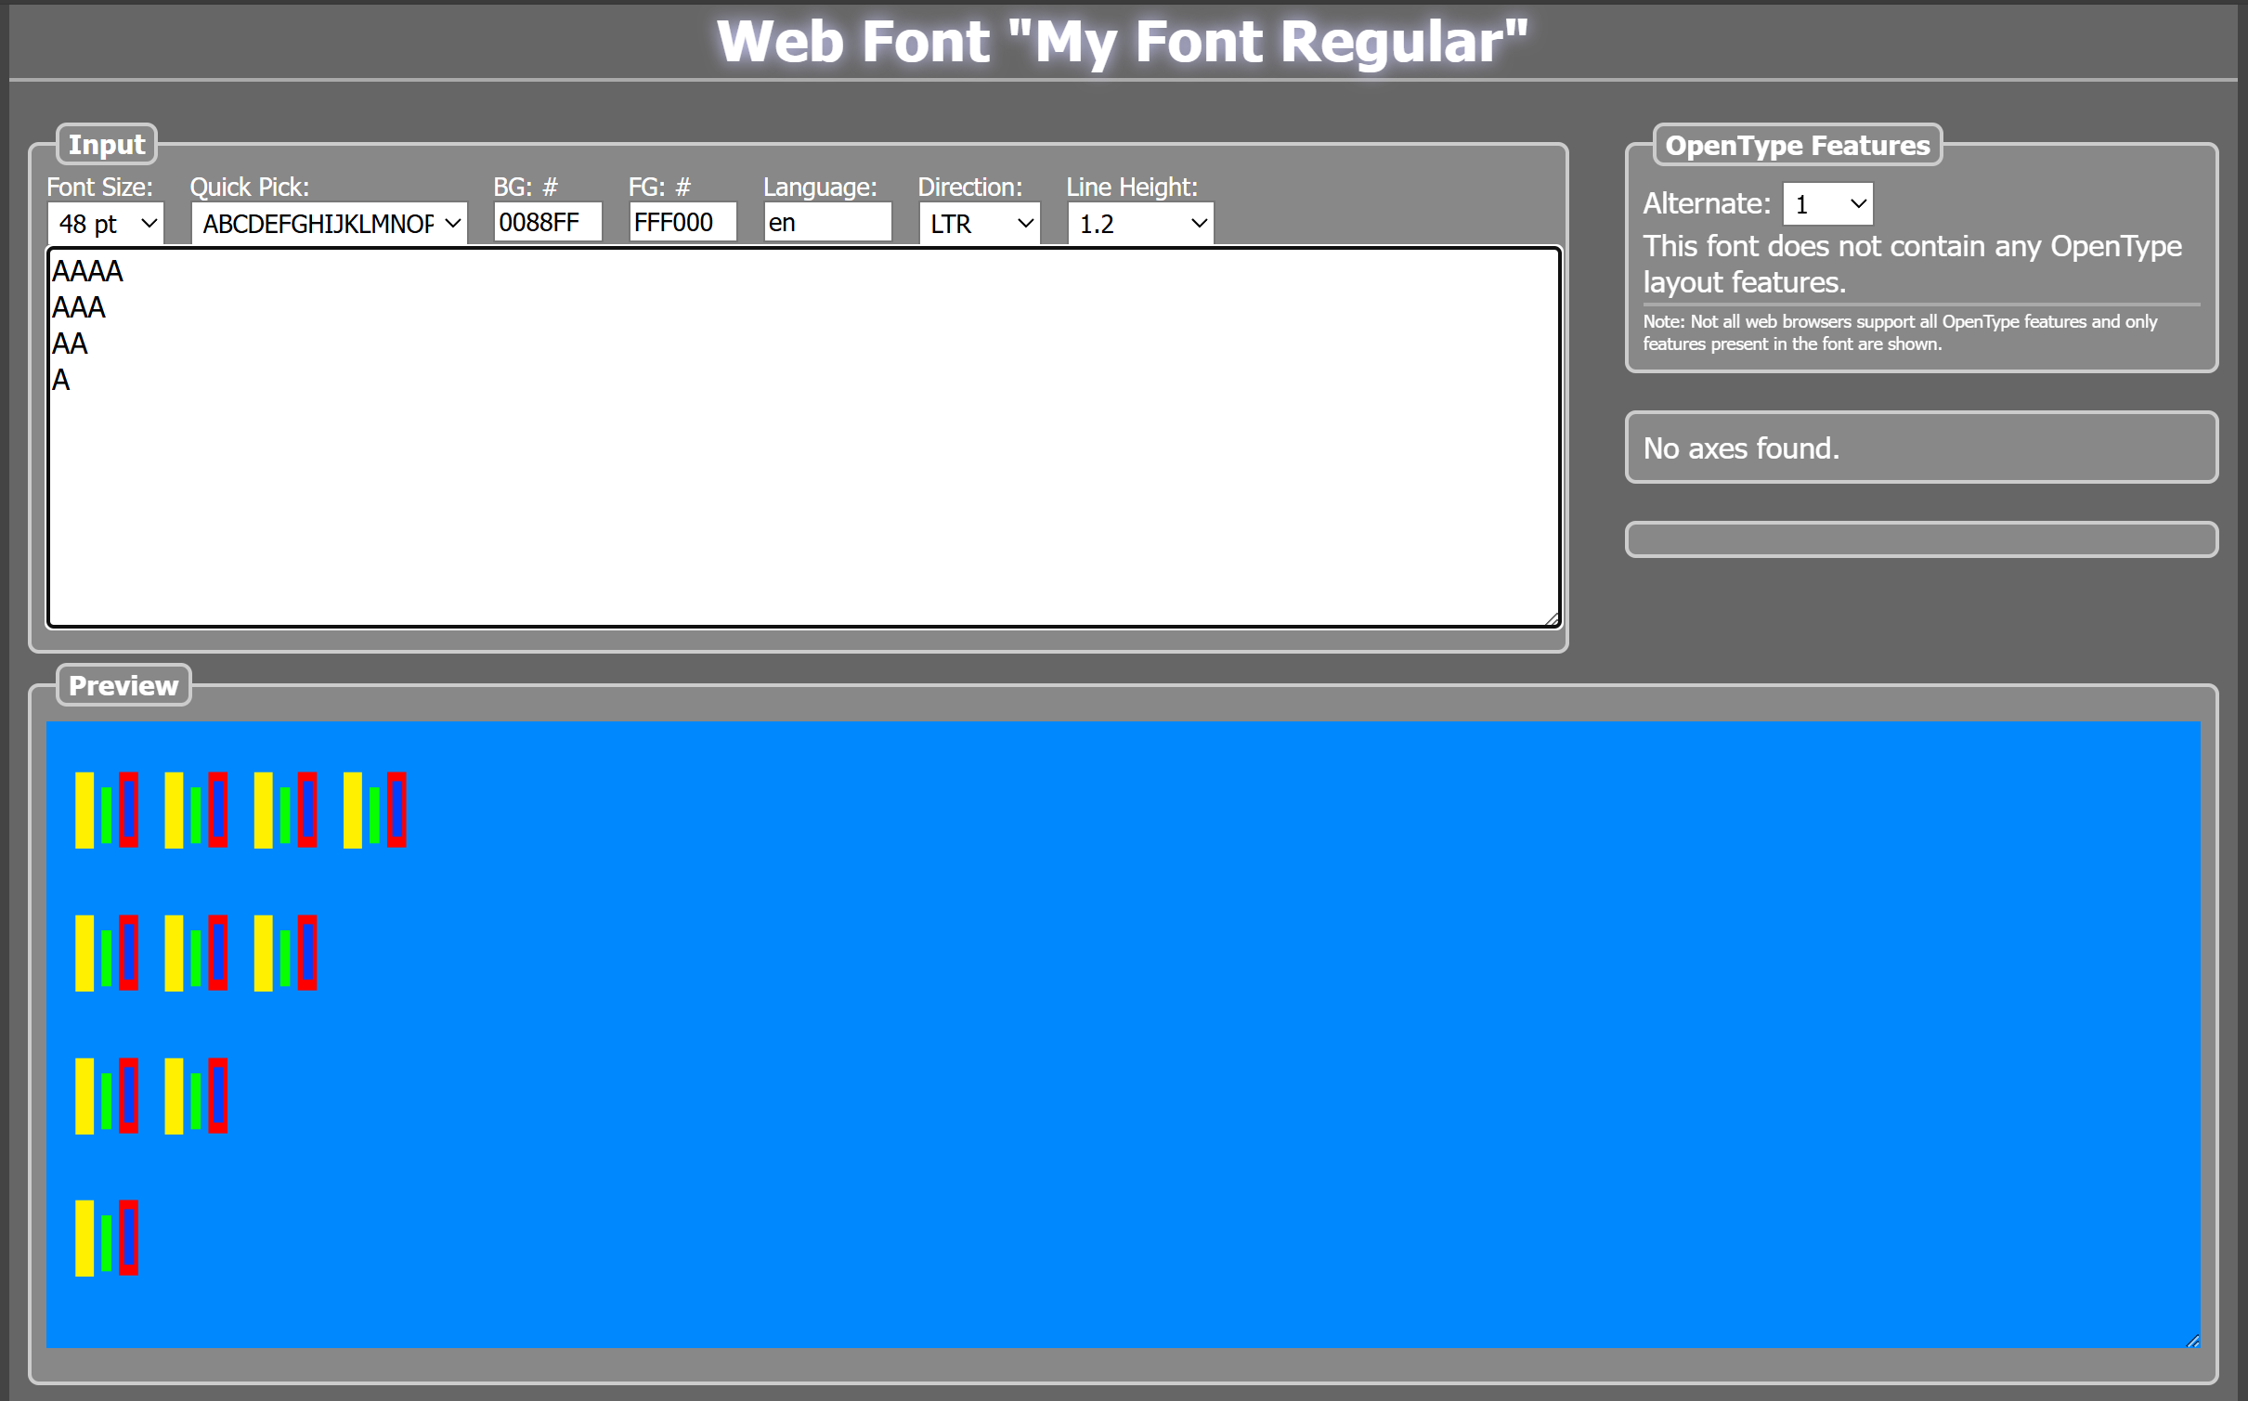Click the preview area resize handle
Viewport: 2248px width, 1401px height.
2192,1341
